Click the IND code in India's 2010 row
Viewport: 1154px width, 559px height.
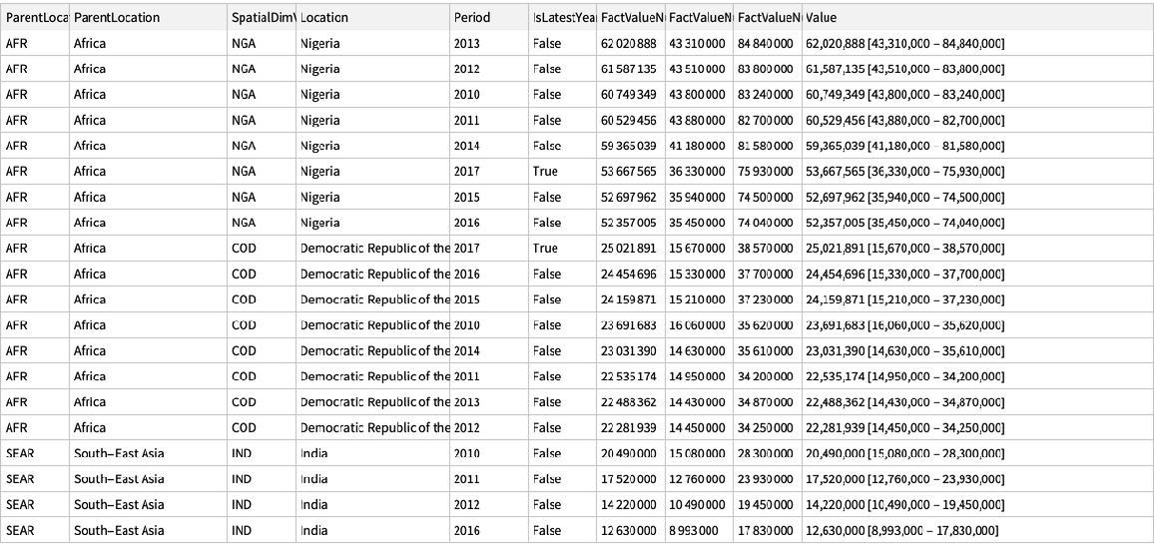(x=242, y=453)
